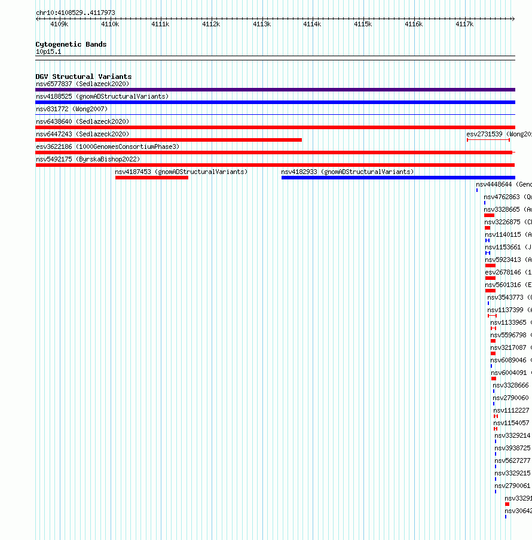
Task: Click the nsv2790060 variant label
Action: click(510, 398)
